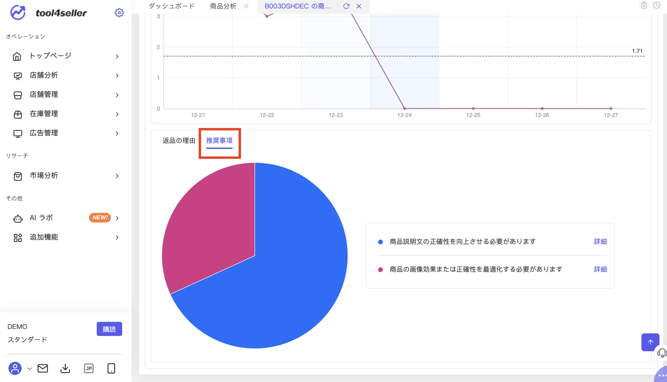Click the 追加機能 grid icon
Image resolution: width=667 pixels, height=382 pixels.
[x=18, y=238]
